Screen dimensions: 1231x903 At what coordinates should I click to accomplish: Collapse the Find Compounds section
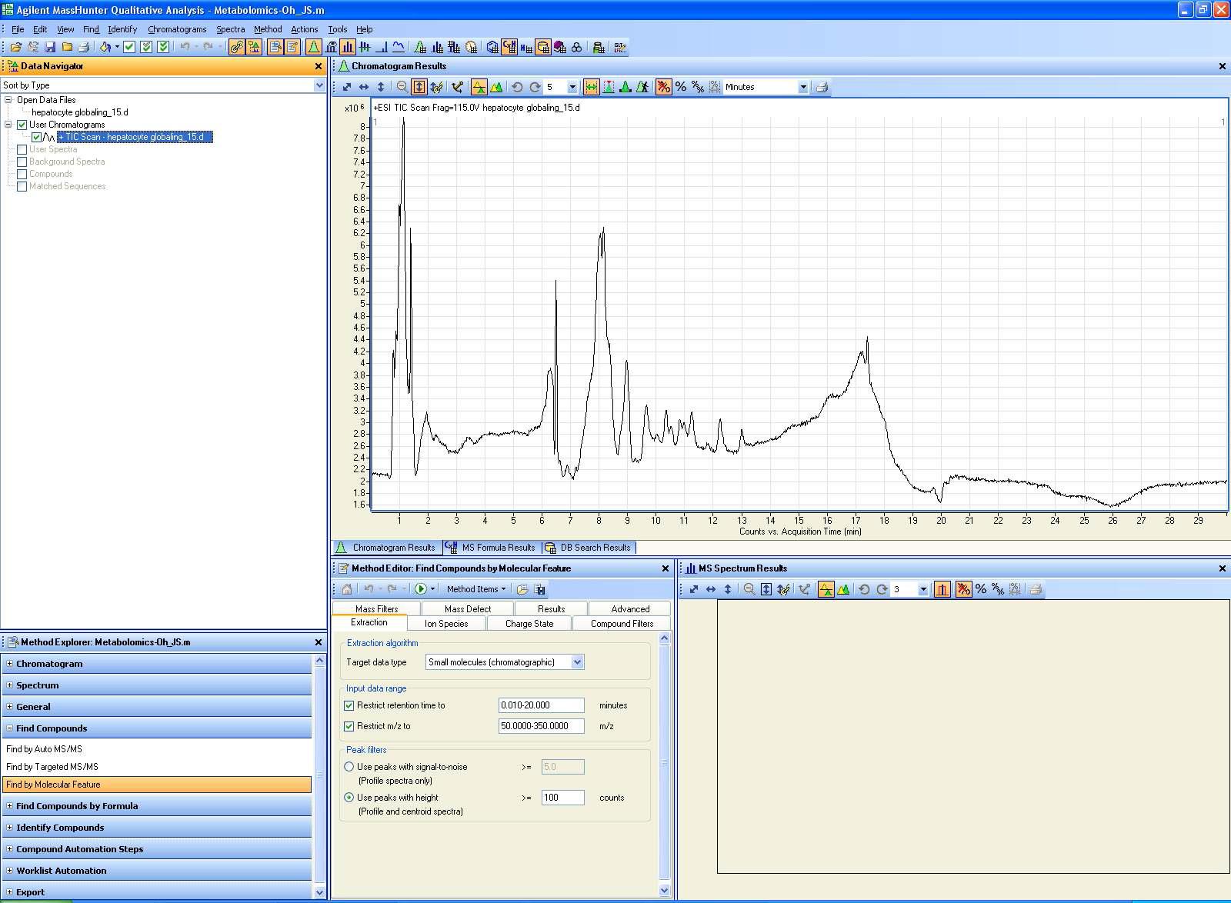click(9, 728)
